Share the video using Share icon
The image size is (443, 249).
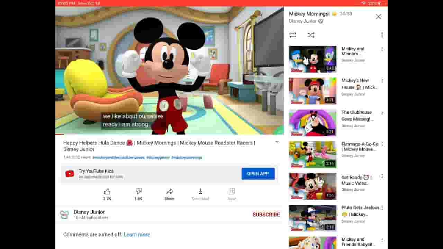coord(170,191)
